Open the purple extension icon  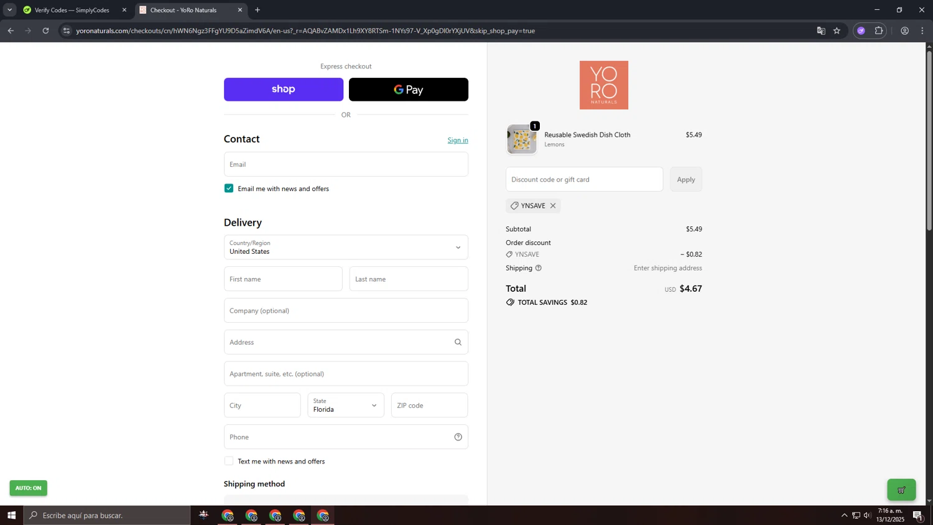(x=861, y=30)
